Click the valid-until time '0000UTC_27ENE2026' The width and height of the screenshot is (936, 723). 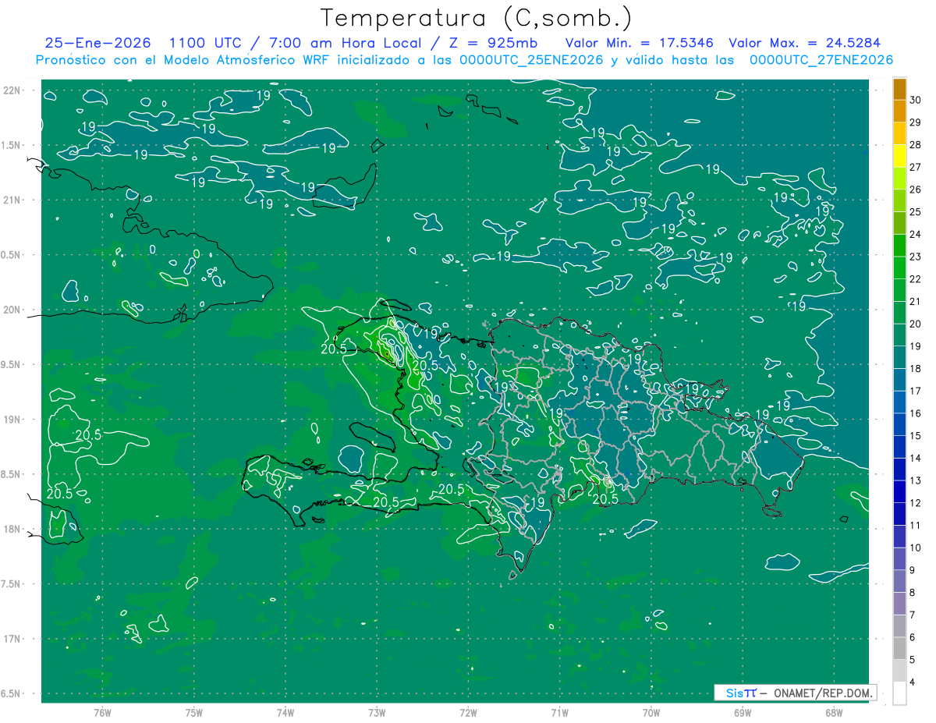[x=821, y=60]
